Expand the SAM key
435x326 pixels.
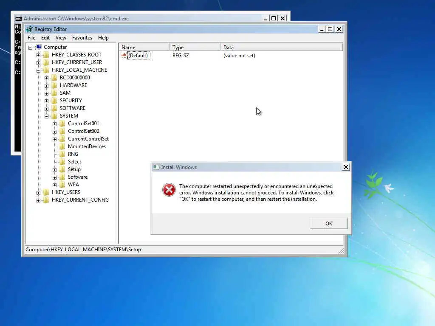[x=46, y=93]
